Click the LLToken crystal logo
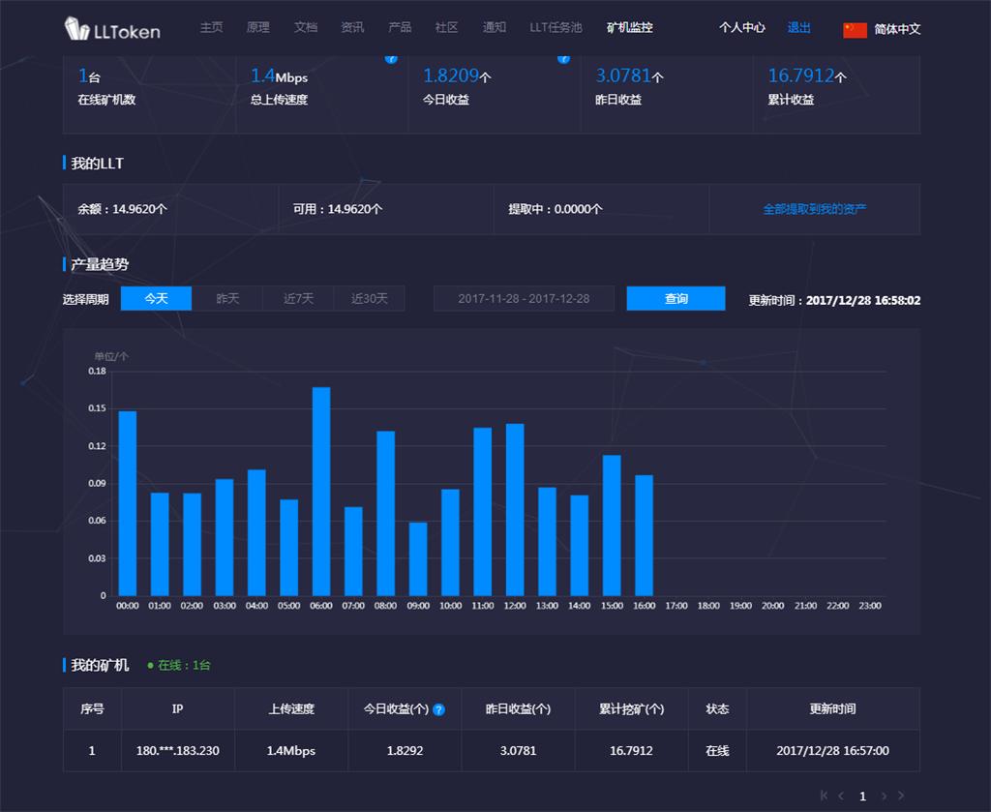The image size is (991, 812). click(x=76, y=29)
